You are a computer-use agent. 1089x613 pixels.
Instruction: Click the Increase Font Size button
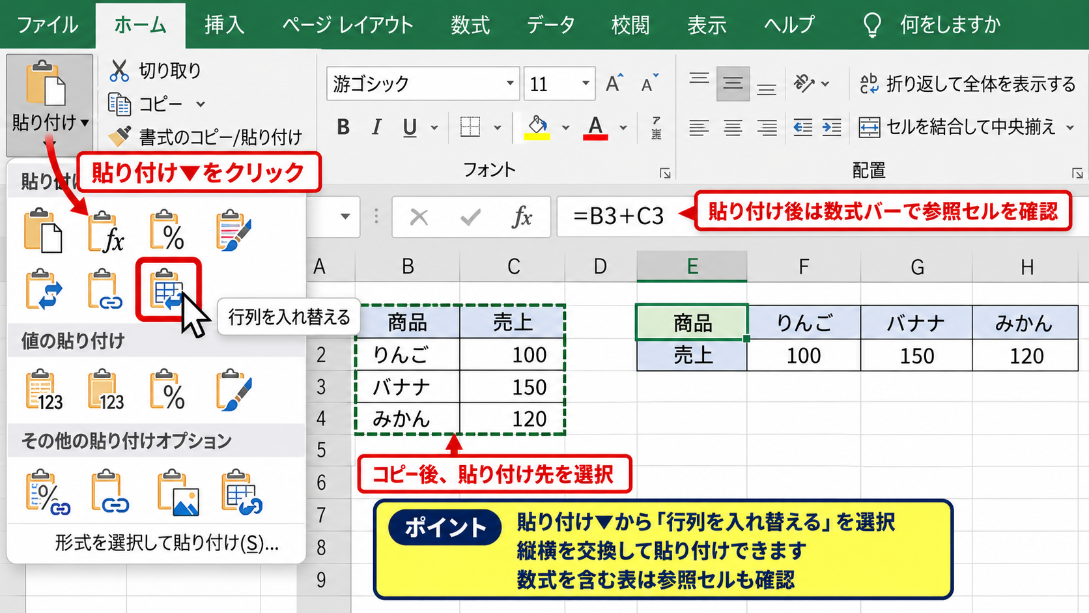point(614,83)
